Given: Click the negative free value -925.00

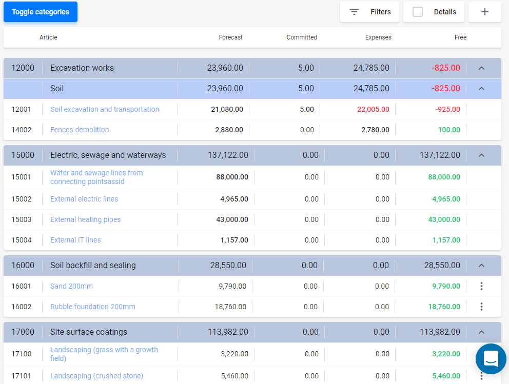Looking at the screenshot, I should 447,109.
